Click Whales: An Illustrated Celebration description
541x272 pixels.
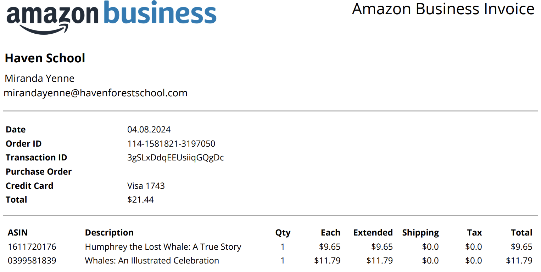point(152,261)
